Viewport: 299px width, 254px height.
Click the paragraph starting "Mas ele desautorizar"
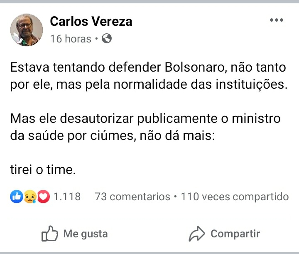145,127
